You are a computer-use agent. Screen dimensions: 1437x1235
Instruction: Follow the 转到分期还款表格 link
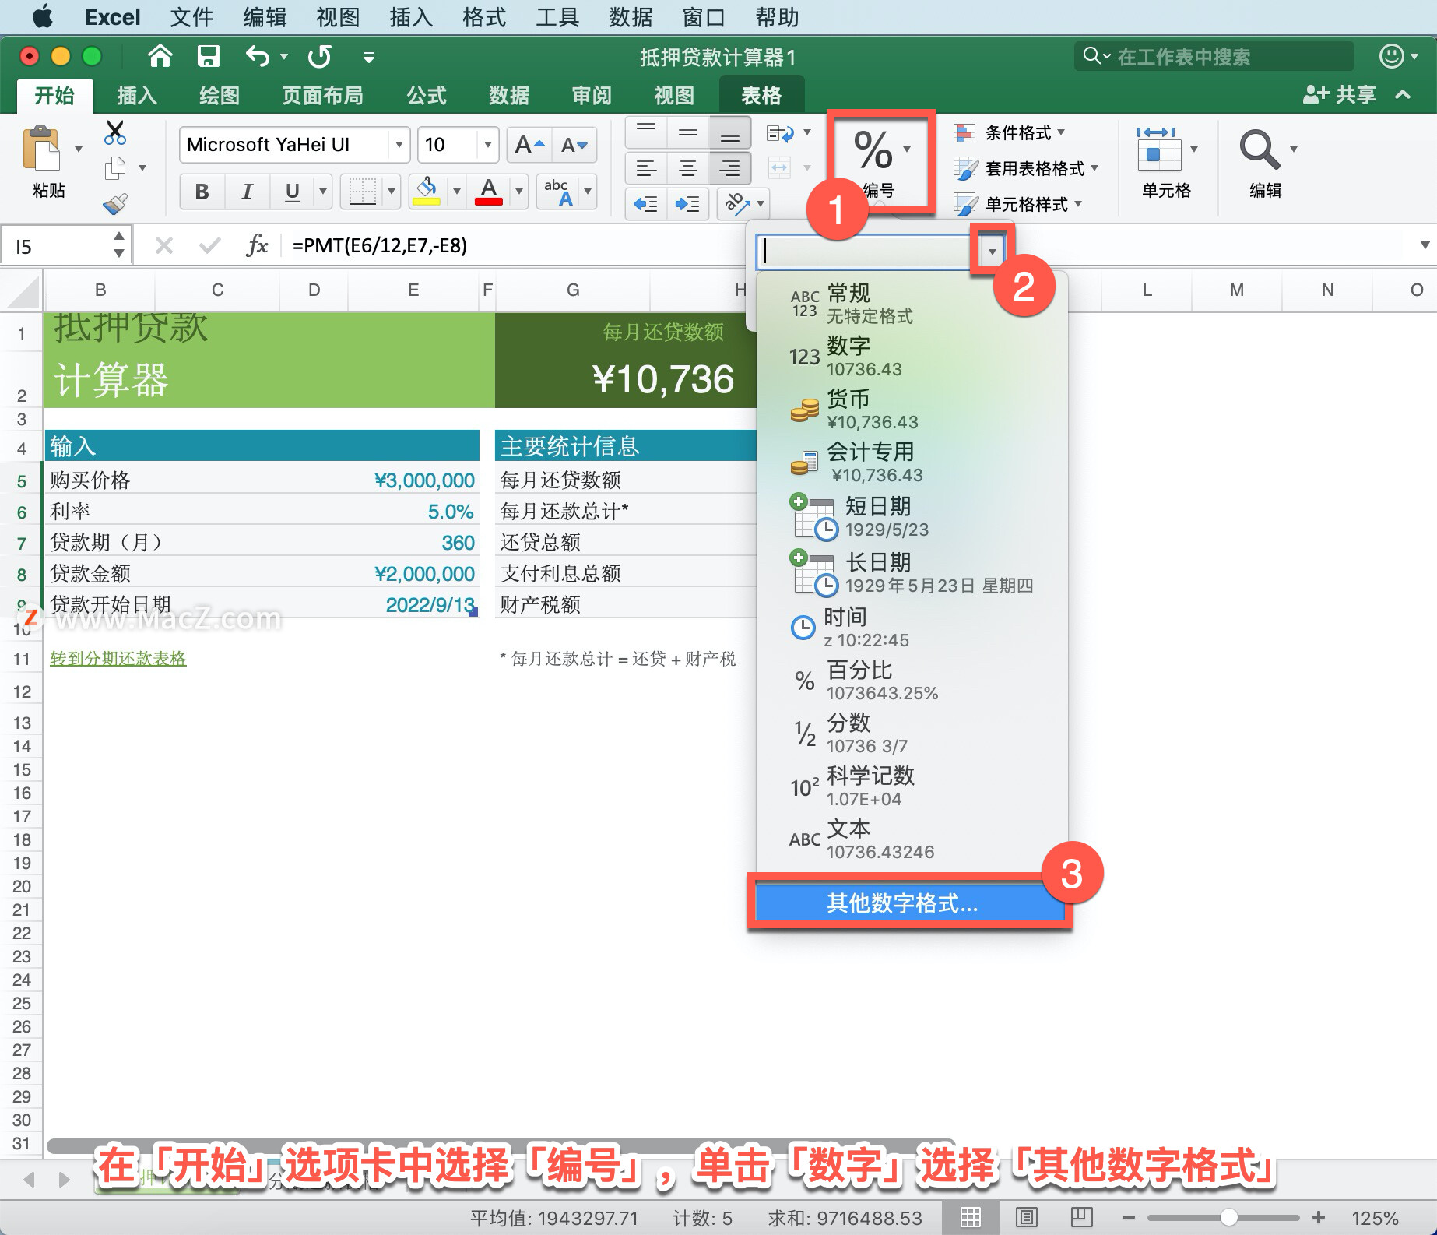(x=118, y=658)
